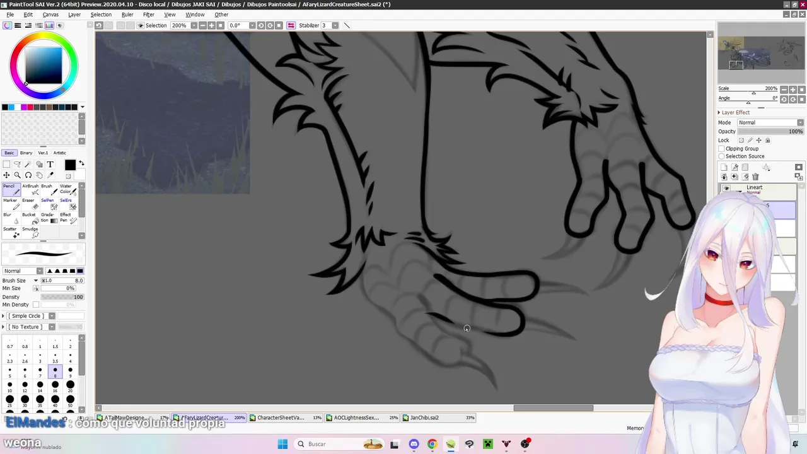
Task: Switch to the Binary tool tab
Action: coord(26,153)
